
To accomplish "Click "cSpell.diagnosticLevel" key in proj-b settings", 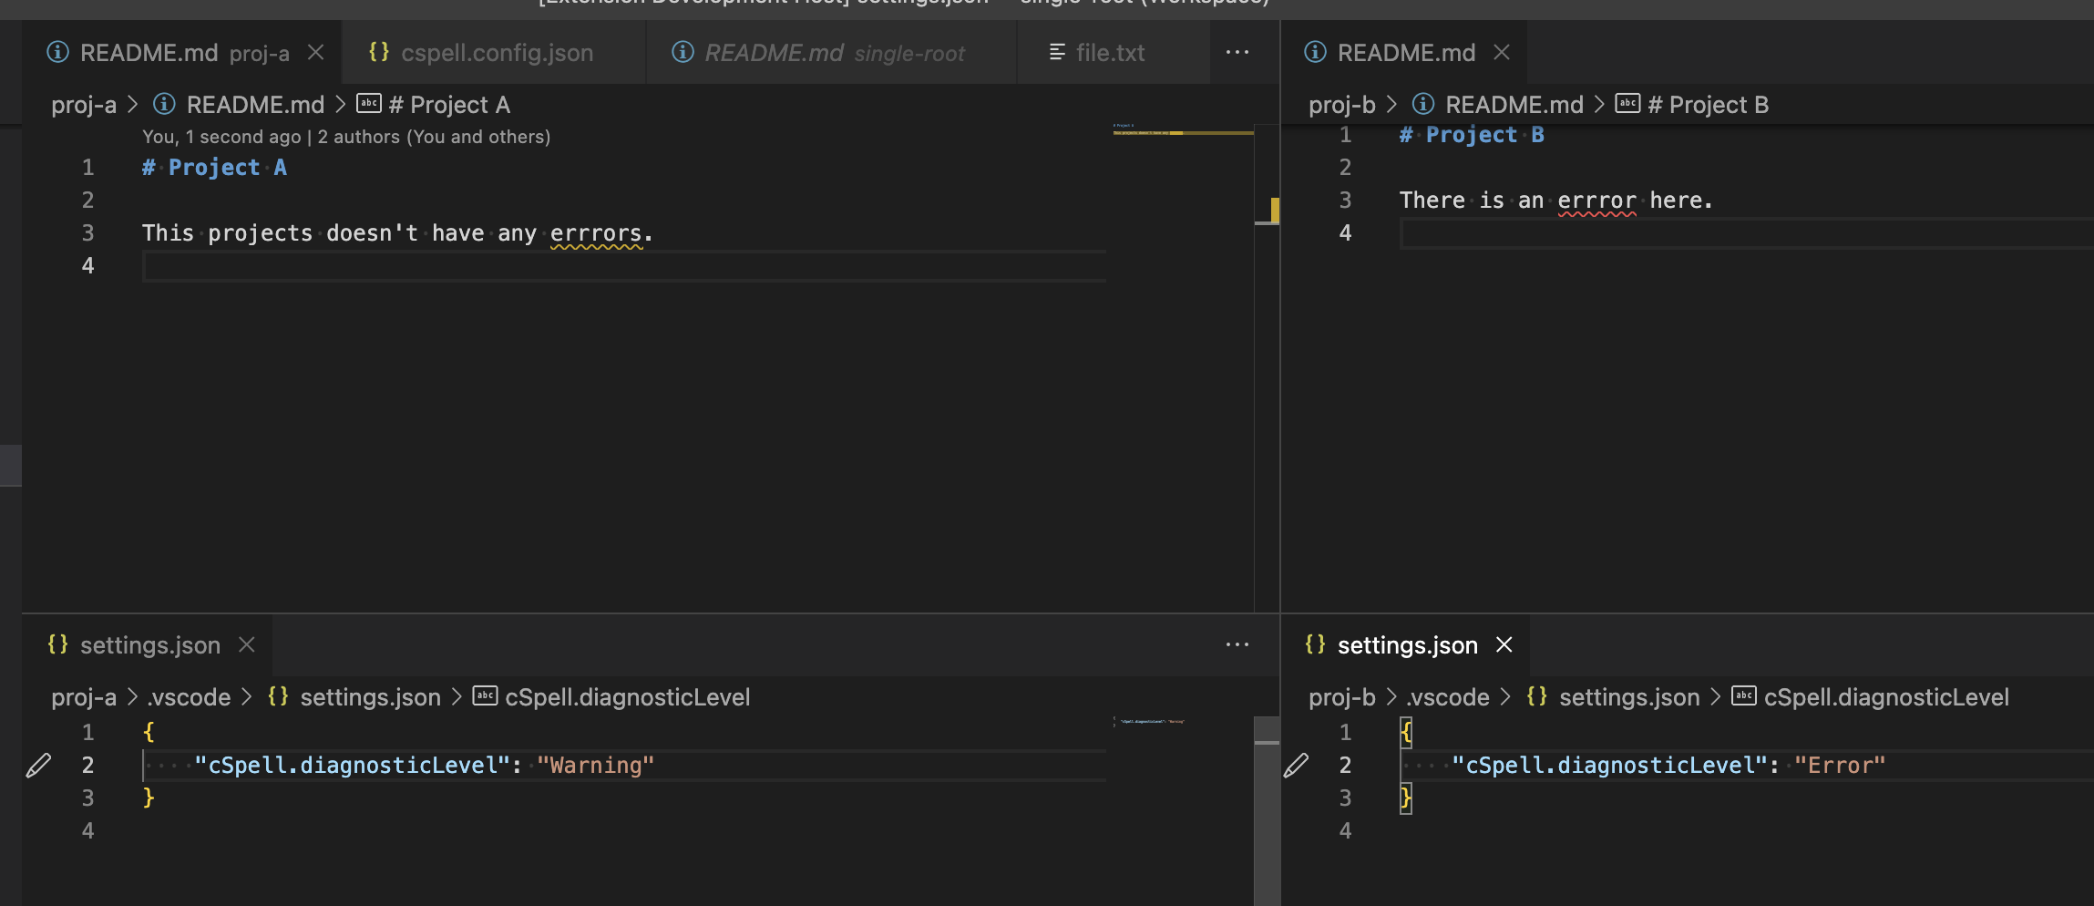I will 1610,766.
